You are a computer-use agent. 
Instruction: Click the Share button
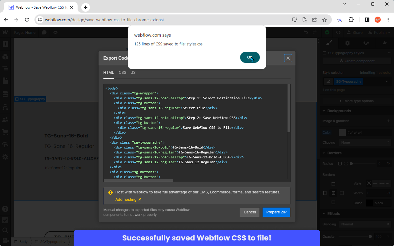355,32
